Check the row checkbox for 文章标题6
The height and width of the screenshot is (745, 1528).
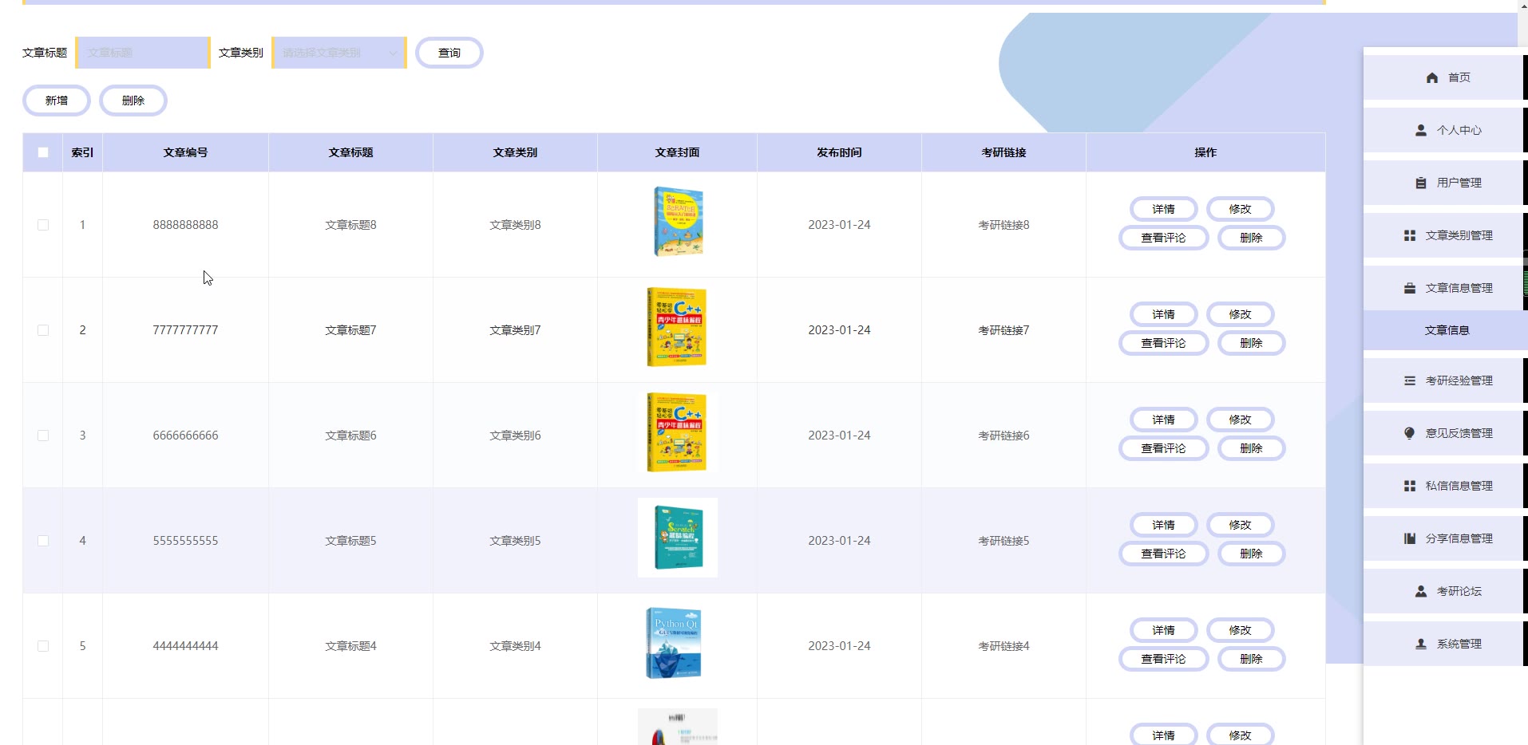(x=43, y=436)
